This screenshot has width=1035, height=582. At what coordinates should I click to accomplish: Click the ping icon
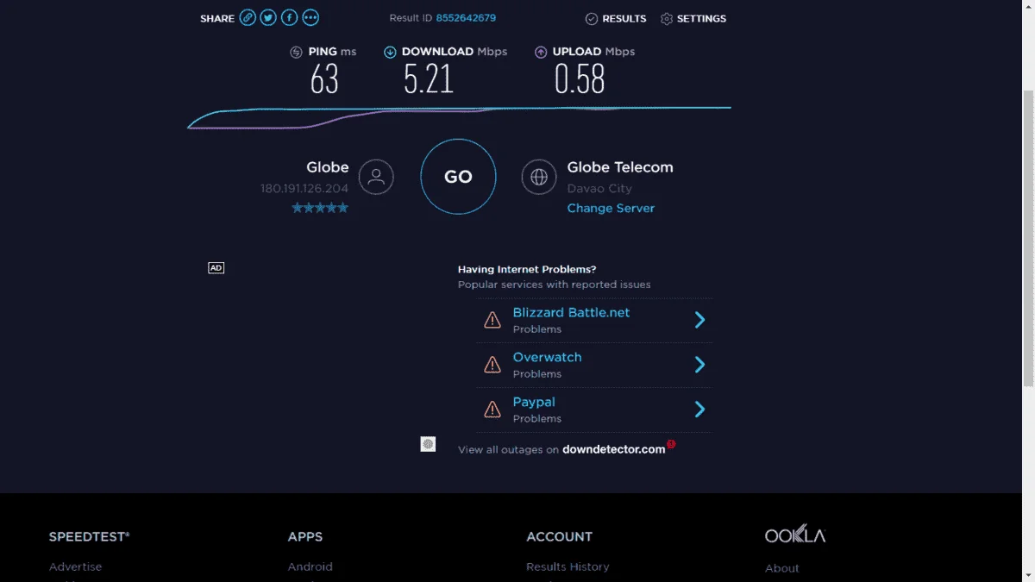tap(297, 52)
